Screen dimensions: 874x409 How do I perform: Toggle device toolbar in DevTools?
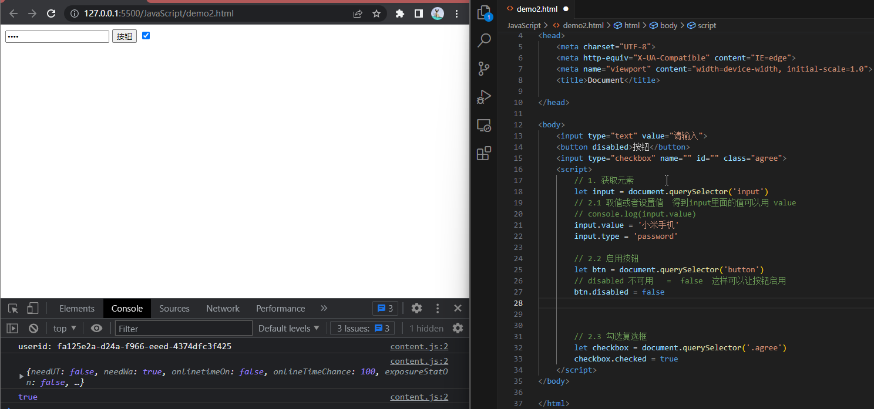(33, 308)
